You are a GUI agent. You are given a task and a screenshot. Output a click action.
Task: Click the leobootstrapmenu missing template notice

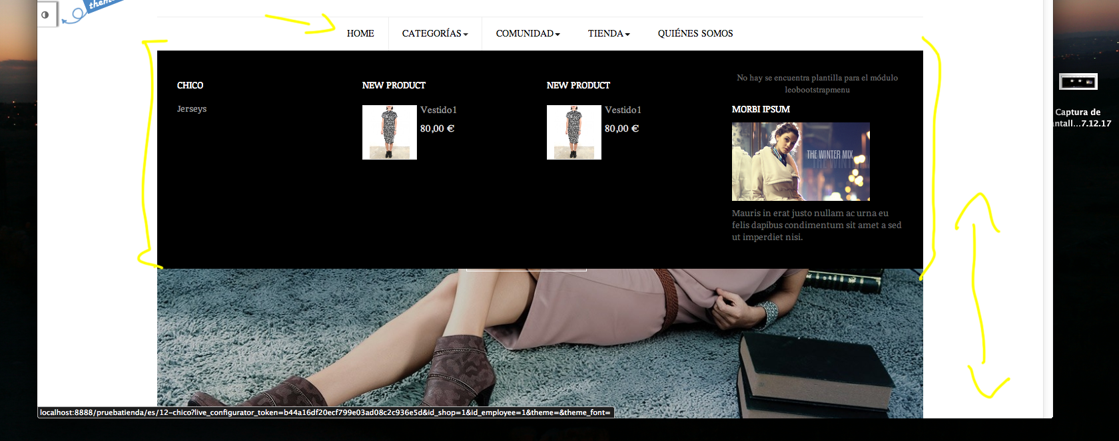click(817, 84)
